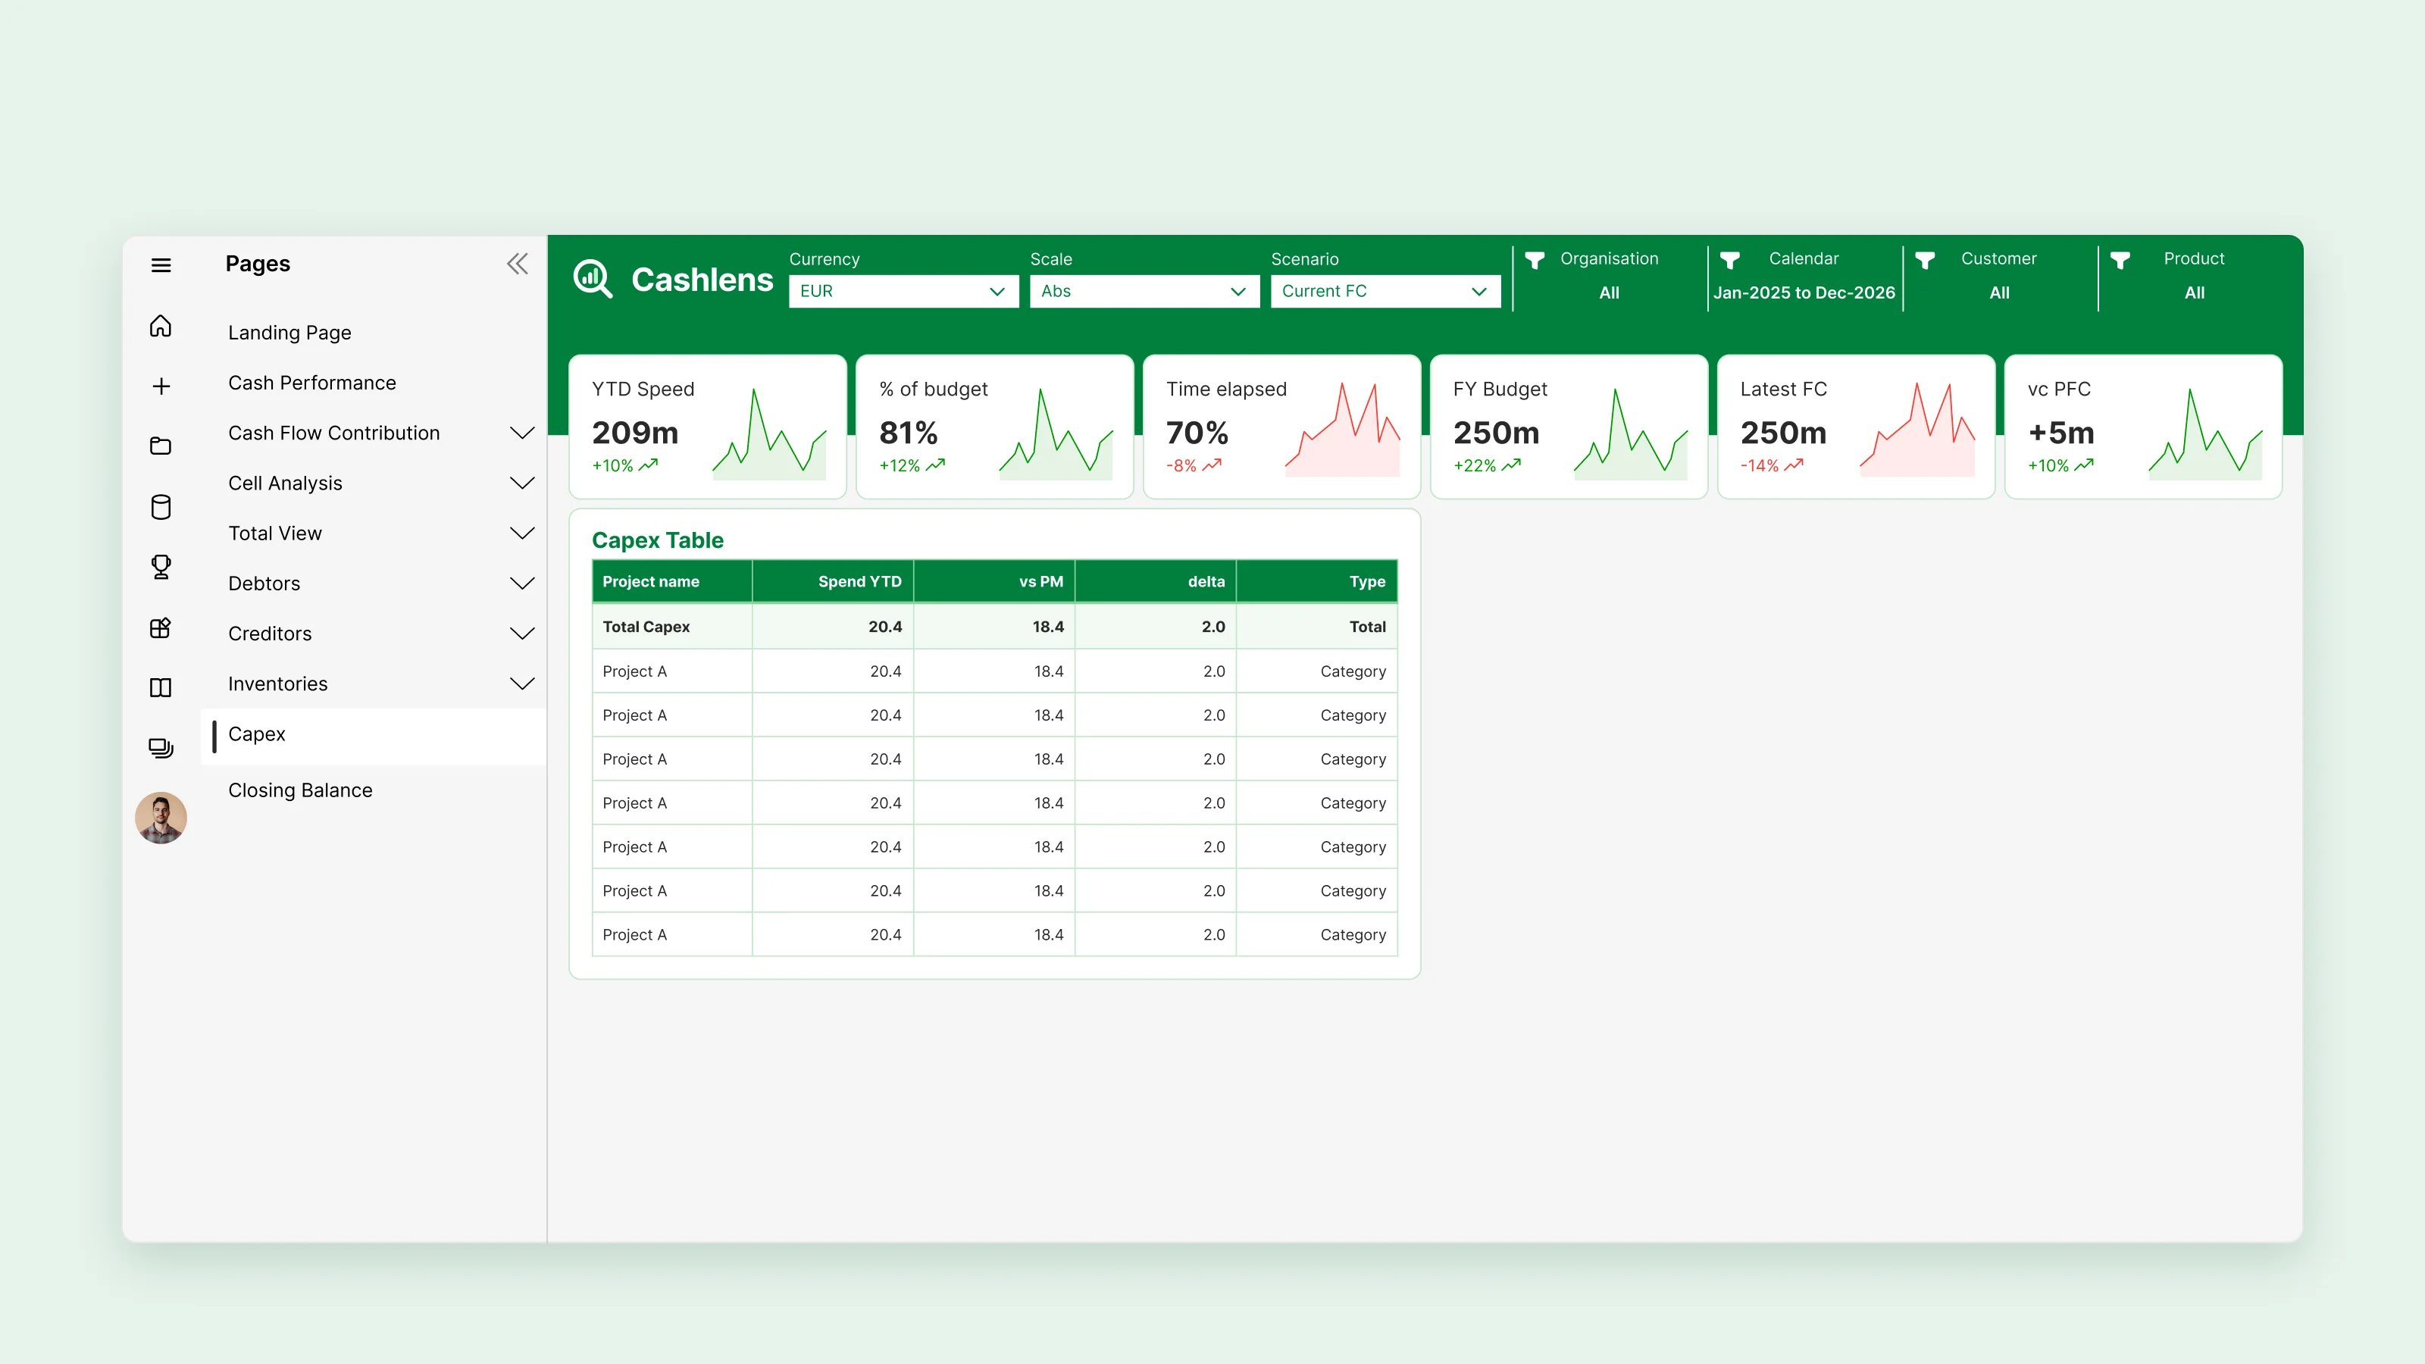Click the open book icon
Screen dimensions: 2425x1364
tap(161, 687)
